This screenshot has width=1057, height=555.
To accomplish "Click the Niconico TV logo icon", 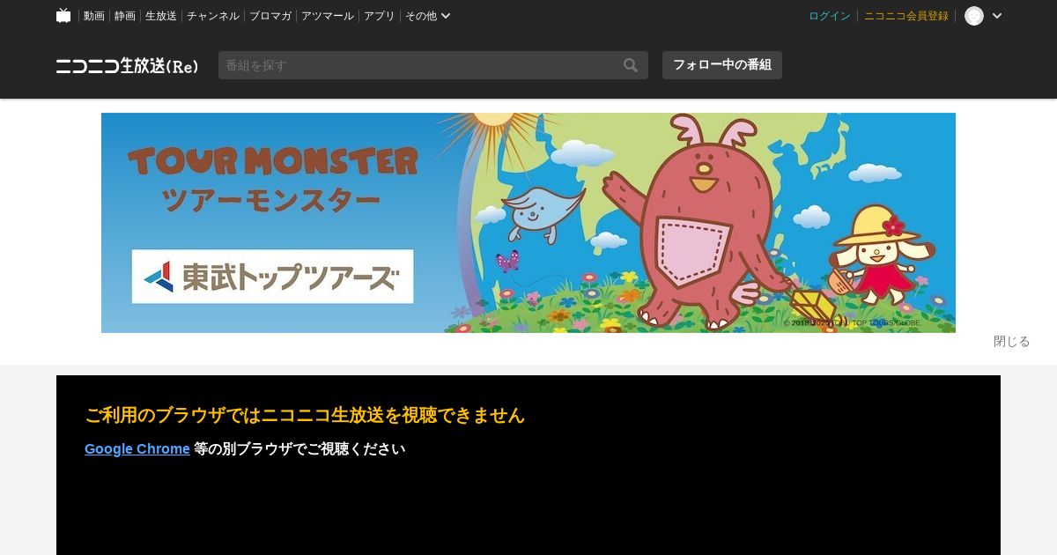I will [63, 15].
